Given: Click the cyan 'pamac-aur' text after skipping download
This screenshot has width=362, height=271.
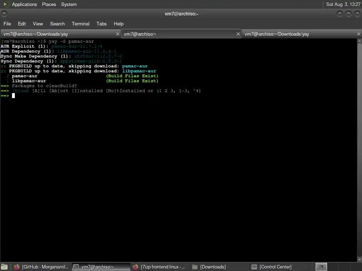Looking at the screenshot, I should [x=135, y=66].
